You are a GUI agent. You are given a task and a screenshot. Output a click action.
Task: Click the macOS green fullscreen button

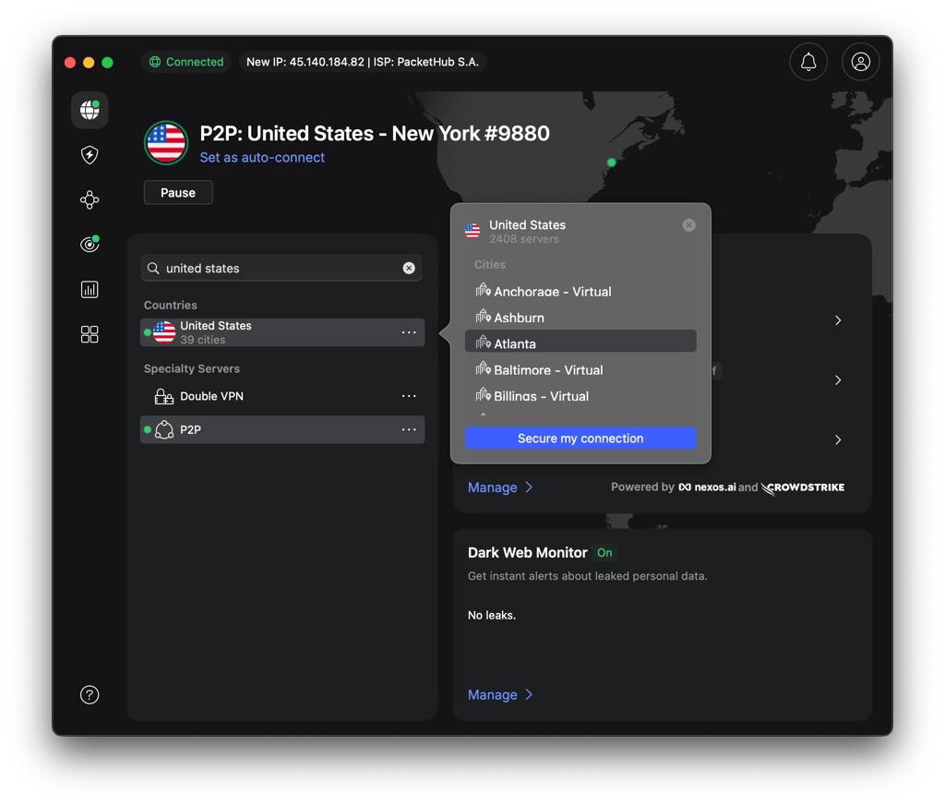coord(107,62)
